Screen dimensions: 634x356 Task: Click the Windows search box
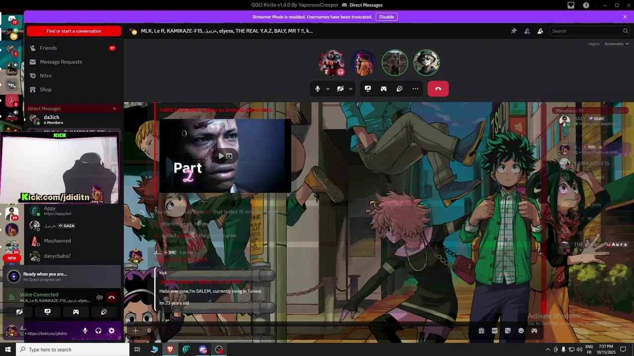73,350
